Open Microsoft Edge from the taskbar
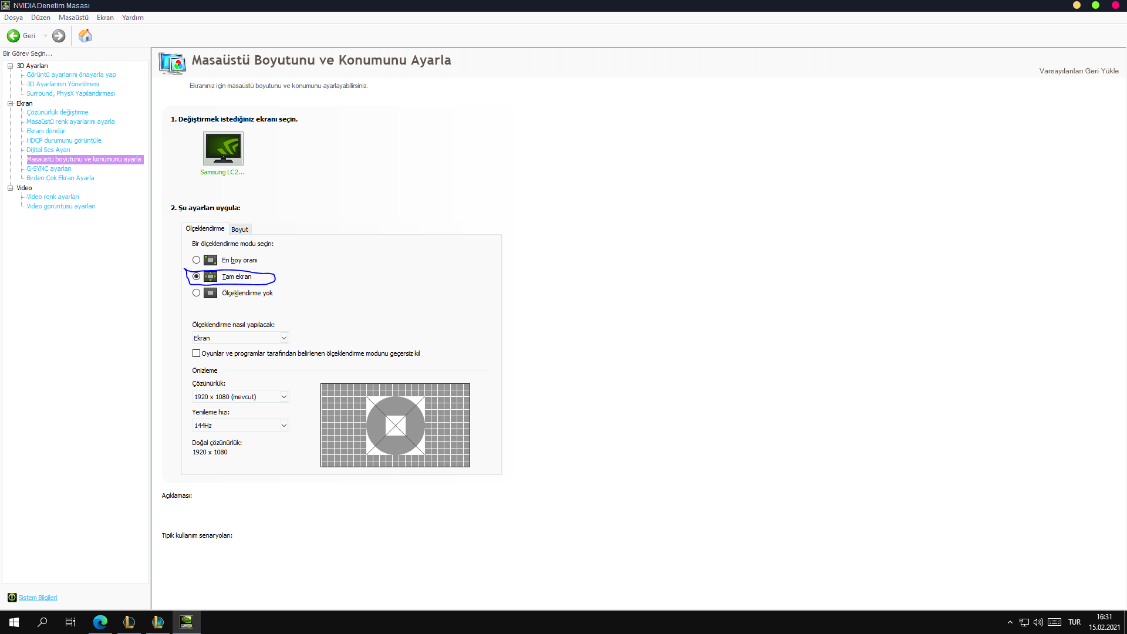1127x634 pixels. 100,622
